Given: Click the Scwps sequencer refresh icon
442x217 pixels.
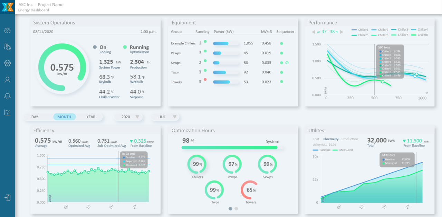Looking at the screenshot, I should coord(287,63).
